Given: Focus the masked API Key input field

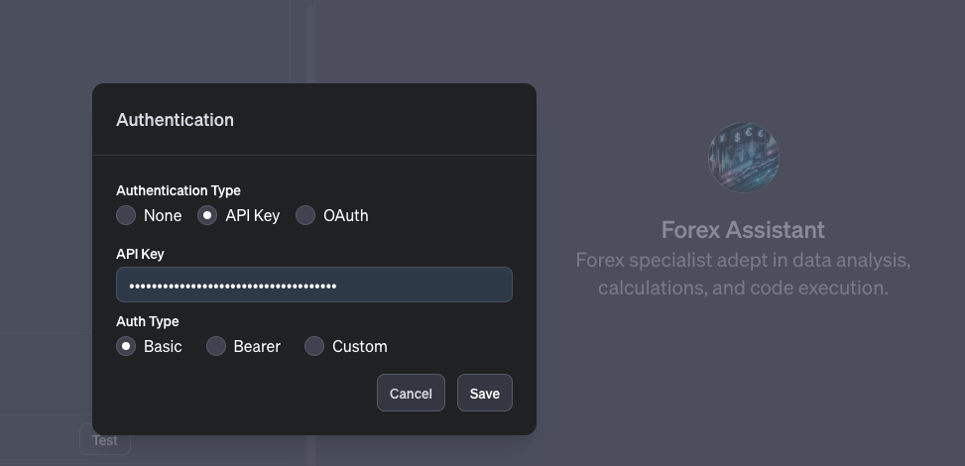Looking at the screenshot, I should tap(313, 285).
